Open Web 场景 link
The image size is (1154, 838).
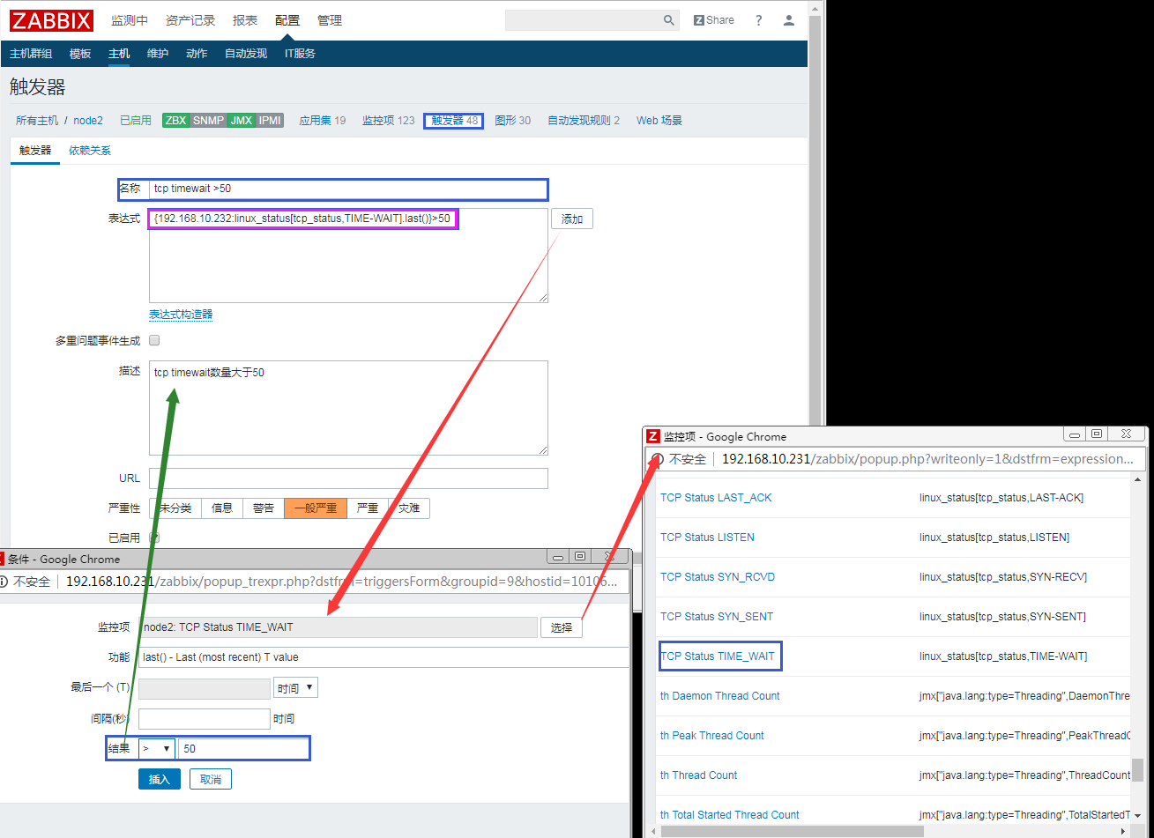[659, 121]
